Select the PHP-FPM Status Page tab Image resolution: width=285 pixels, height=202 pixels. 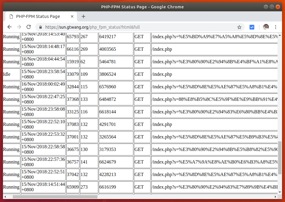(x=39, y=16)
